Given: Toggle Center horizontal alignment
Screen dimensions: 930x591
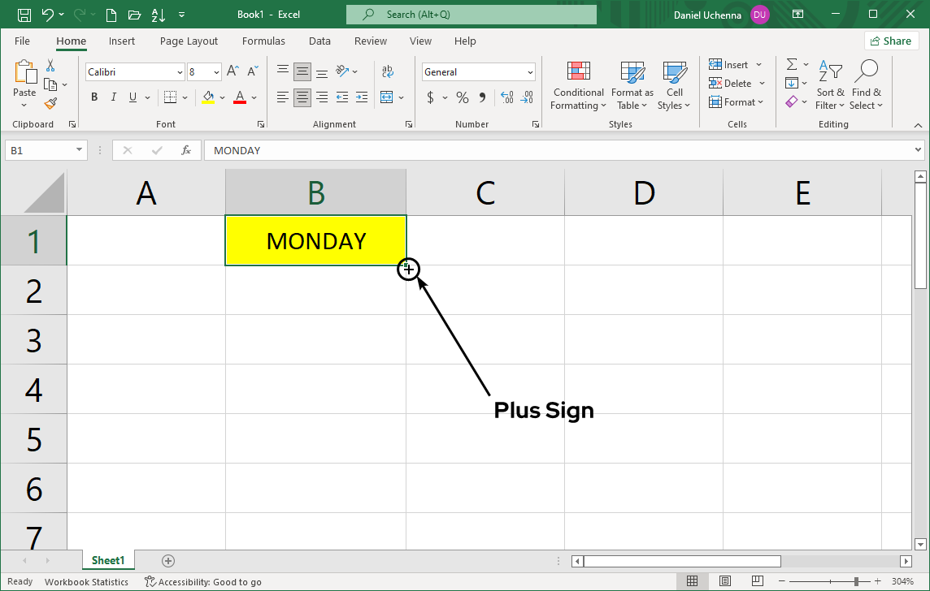Looking at the screenshot, I should point(302,97).
